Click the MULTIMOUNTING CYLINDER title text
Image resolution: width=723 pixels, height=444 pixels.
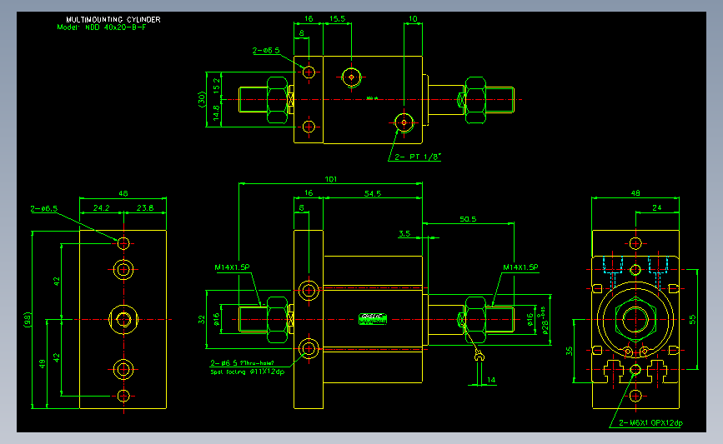(x=113, y=19)
